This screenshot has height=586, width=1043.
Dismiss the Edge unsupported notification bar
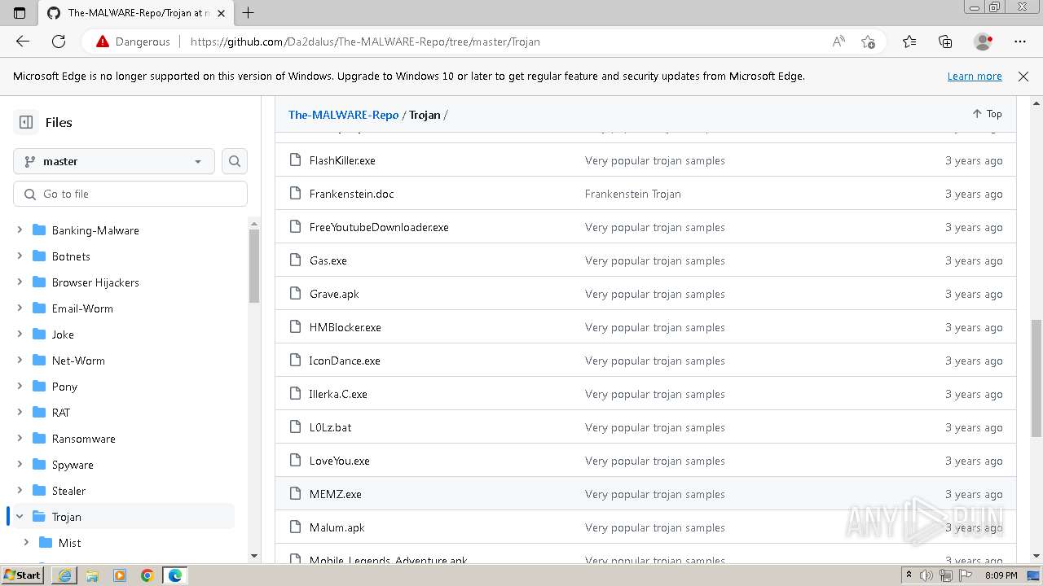1023,76
